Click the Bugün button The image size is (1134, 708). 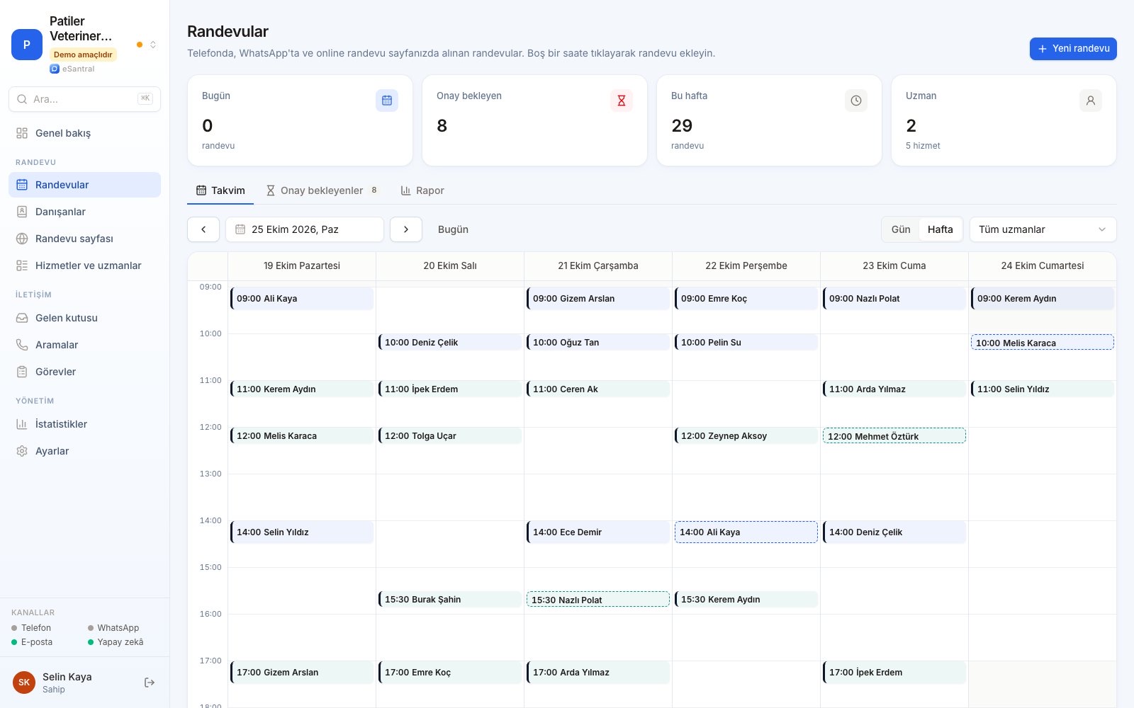(453, 229)
